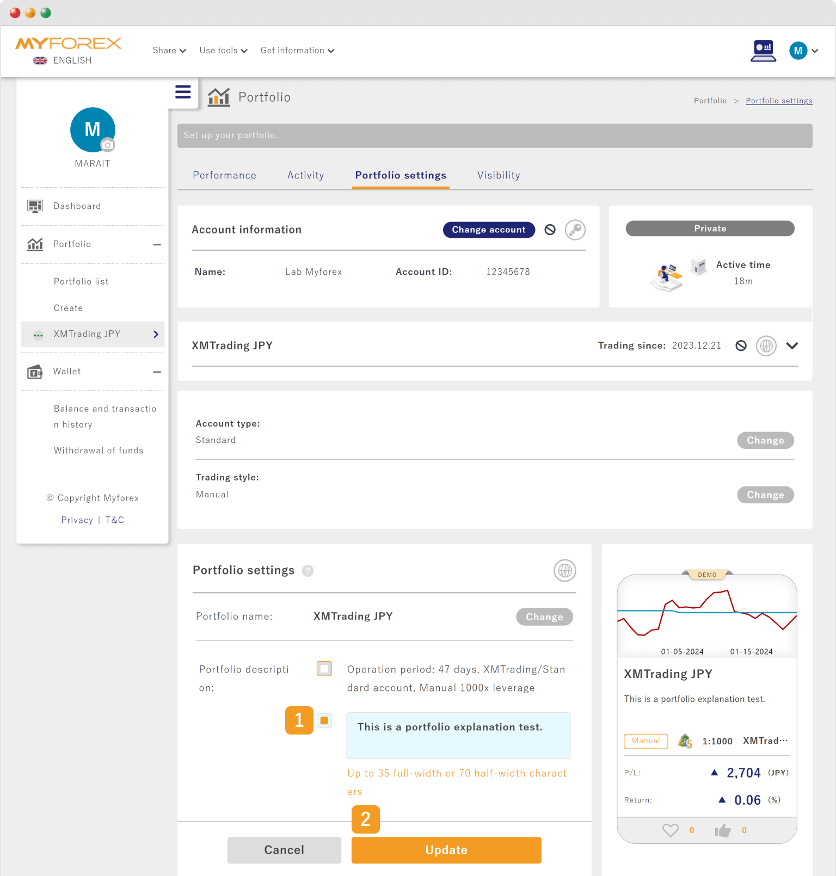Open Create in sidebar

[69, 308]
